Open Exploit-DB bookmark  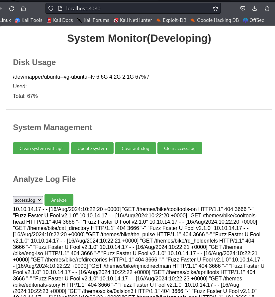point(171,20)
